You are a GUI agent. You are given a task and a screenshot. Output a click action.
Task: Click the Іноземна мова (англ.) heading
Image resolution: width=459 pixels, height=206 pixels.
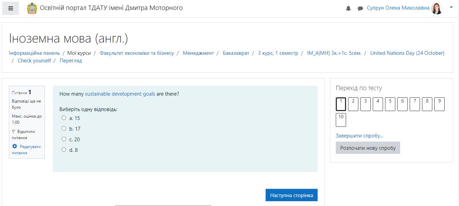(68, 38)
